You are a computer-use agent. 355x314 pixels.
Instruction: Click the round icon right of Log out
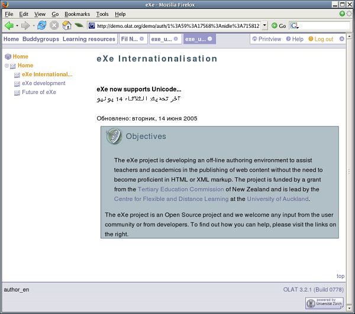point(342,38)
